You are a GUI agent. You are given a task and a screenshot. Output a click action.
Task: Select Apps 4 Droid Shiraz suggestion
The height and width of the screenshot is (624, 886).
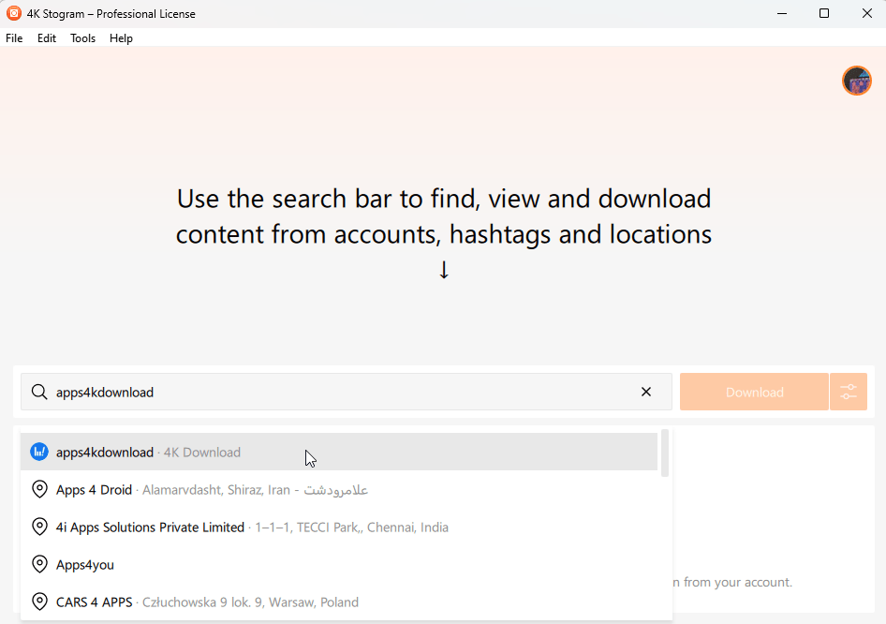pyautogui.click(x=339, y=489)
